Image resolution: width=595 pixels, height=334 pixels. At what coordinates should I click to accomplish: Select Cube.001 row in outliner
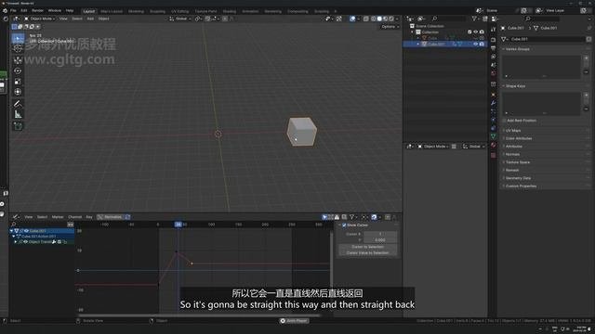[444, 44]
